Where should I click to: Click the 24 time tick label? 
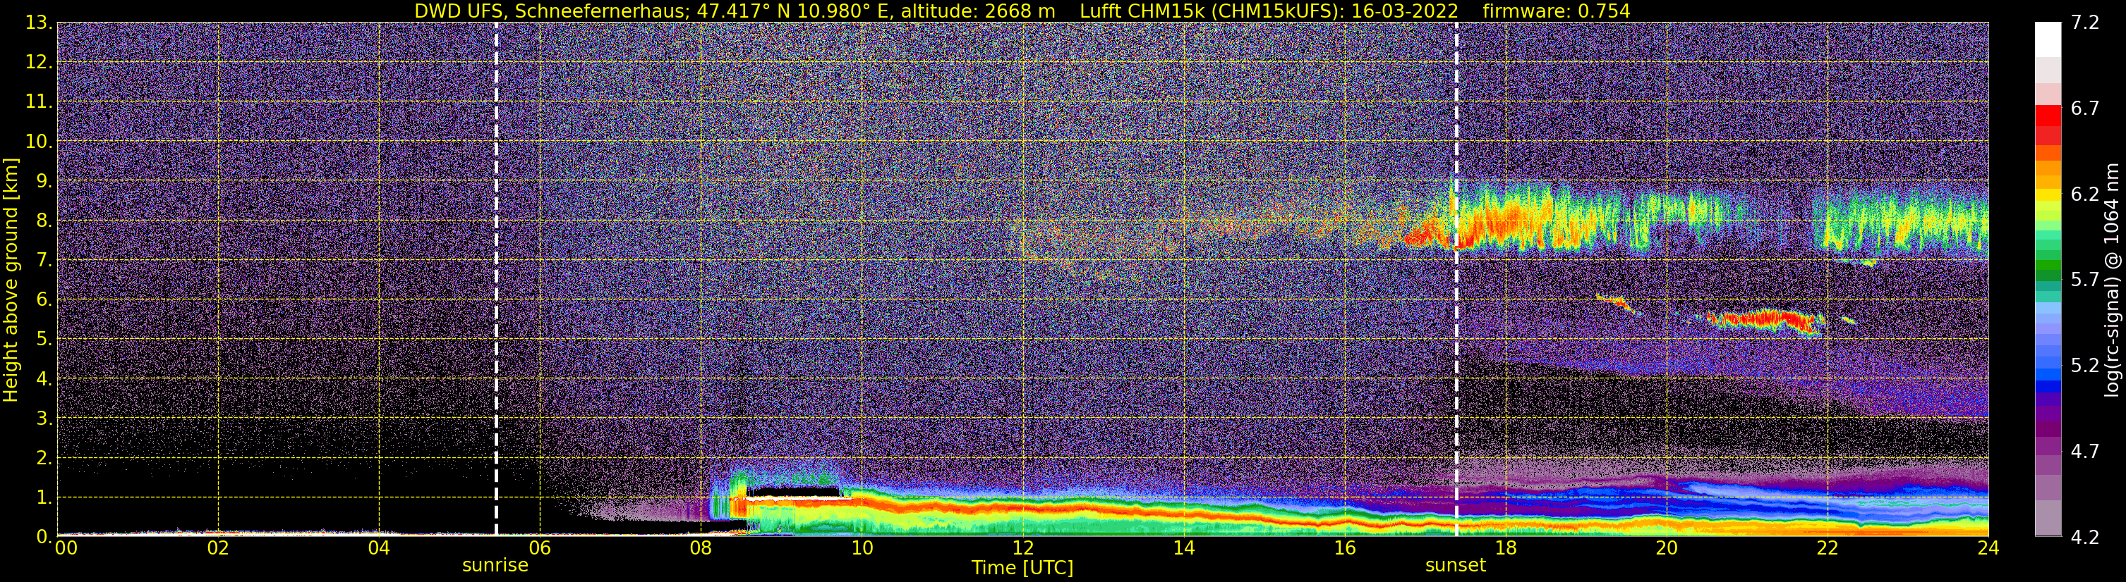pyautogui.click(x=1988, y=548)
